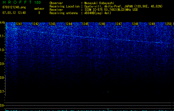Image resolution: width=174 pixels, height=111 pixels.
Task: Click the kHz axis unit label
Action: coord(2,23)
